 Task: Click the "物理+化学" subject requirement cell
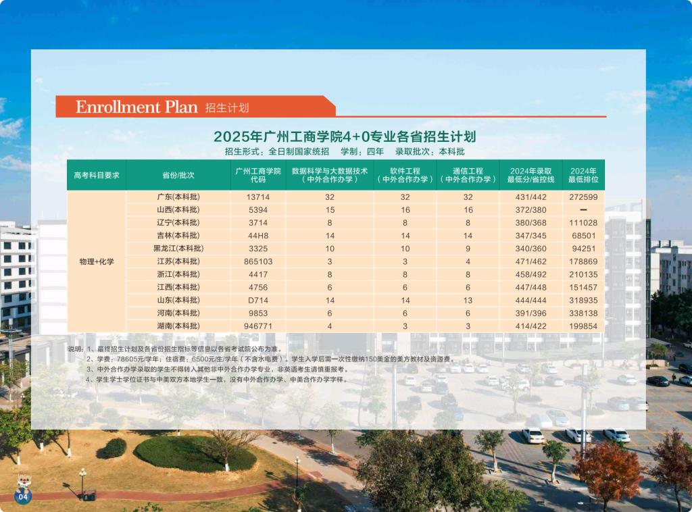[x=97, y=261]
